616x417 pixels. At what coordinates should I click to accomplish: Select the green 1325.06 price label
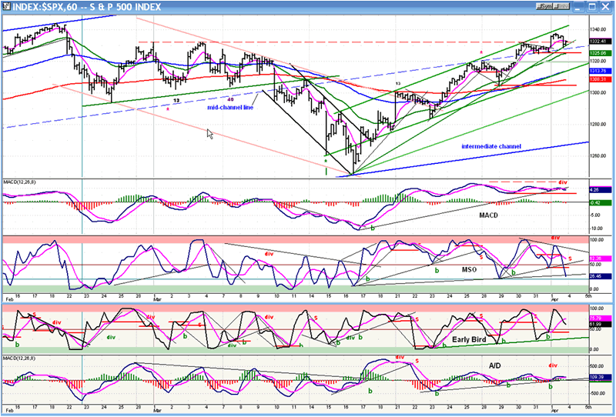(x=601, y=53)
